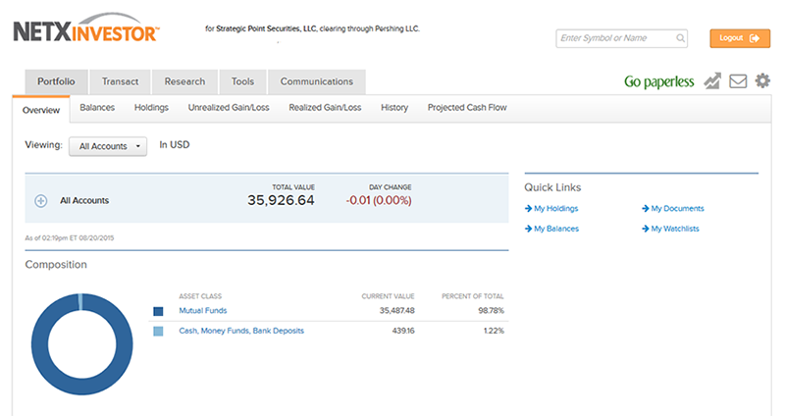This screenshot has height=416, width=785.
Task: Click the 439.16 current value
Action: click(x=403, y=331)
